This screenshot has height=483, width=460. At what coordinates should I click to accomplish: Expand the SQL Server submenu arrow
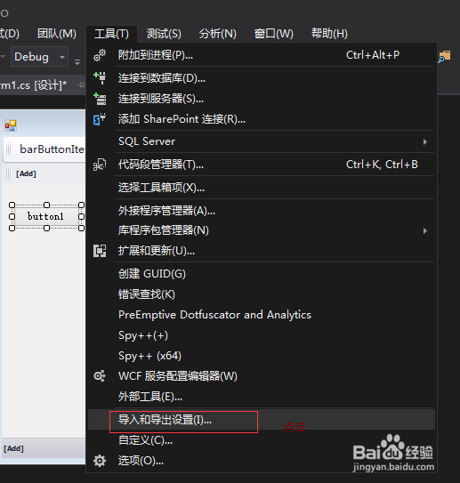(425, 141)
